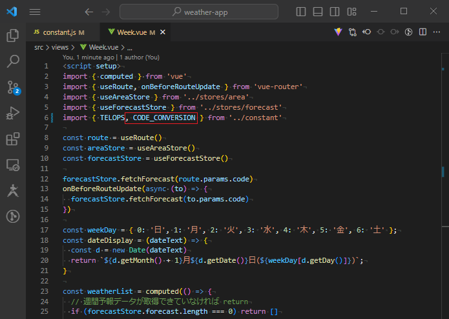Open the running-figure icon in activity bar
This screenshot has height=319, width=449.
tap(13, 190)
